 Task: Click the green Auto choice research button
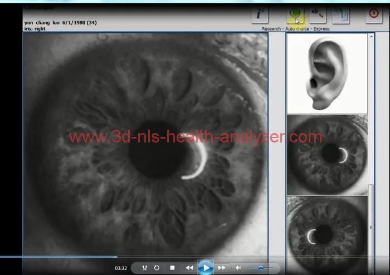[x=295, y=14]
